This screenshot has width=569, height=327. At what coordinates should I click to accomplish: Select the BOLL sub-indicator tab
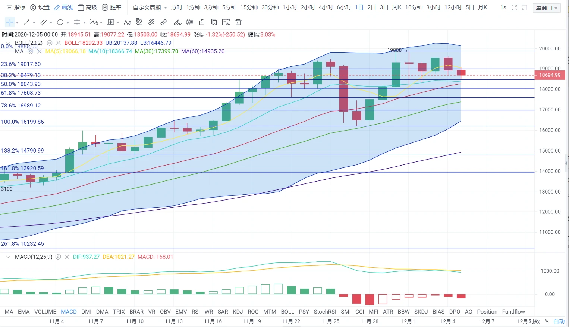[287, 312]
